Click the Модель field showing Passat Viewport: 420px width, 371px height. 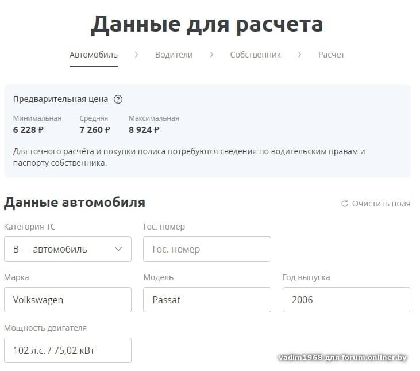point(207,300)
